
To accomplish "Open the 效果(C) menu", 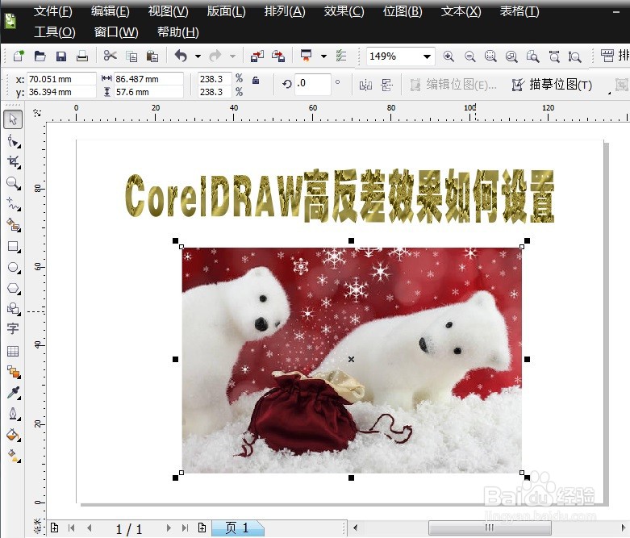I will click(344, 11).
